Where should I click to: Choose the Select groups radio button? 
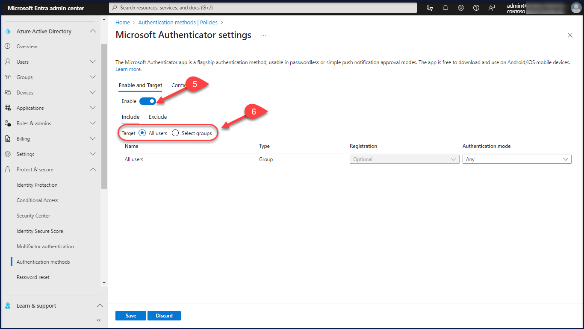tap(175, 133)
